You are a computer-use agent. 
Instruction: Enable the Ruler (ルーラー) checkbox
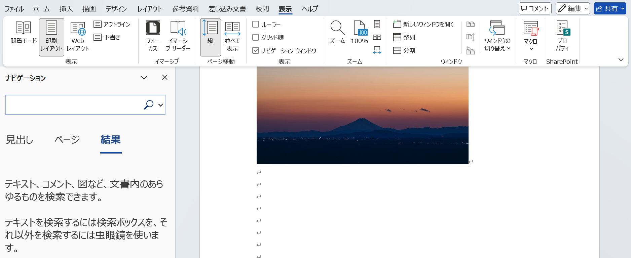pos(256,25)
